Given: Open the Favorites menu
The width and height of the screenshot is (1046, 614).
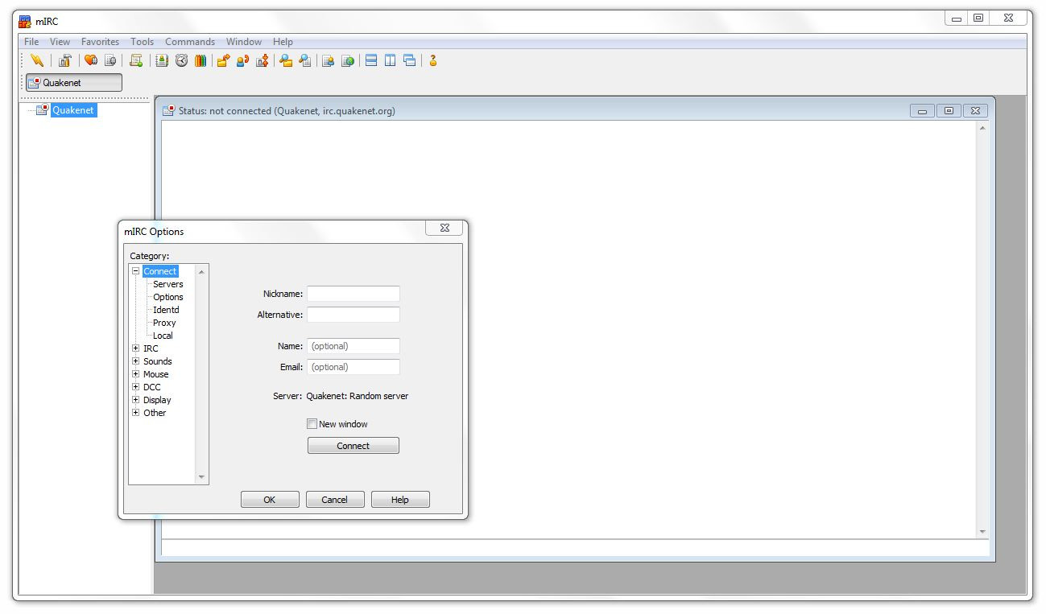Looking at the screenshot, I should click(100, 42).
